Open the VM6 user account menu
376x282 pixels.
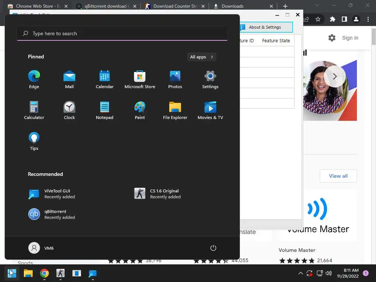coord(41,248)
